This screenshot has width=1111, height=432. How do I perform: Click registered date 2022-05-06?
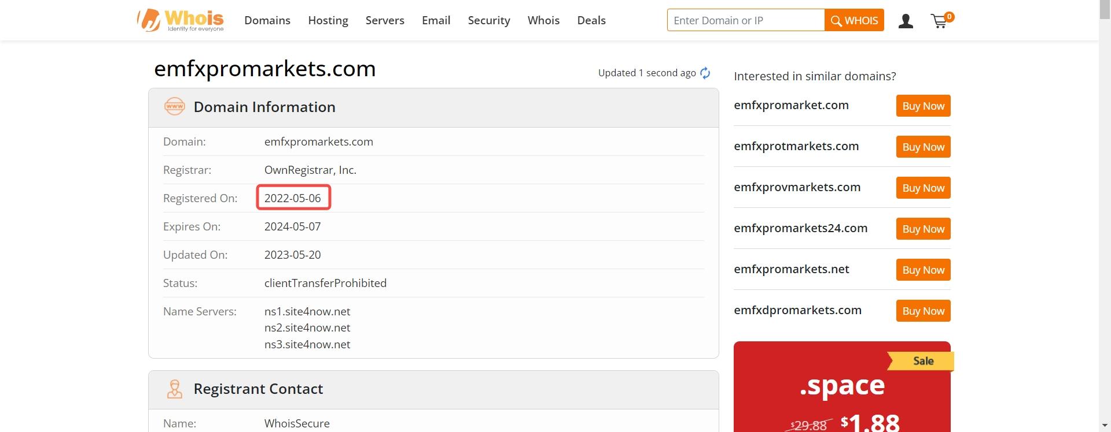coord(293,198)
